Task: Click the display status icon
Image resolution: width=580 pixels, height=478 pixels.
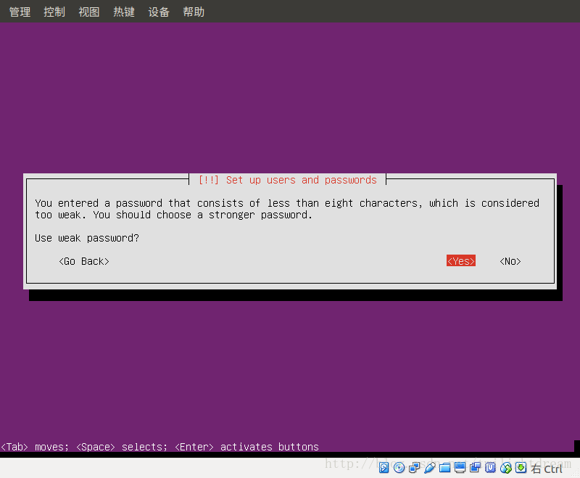Action: point(459,467)
